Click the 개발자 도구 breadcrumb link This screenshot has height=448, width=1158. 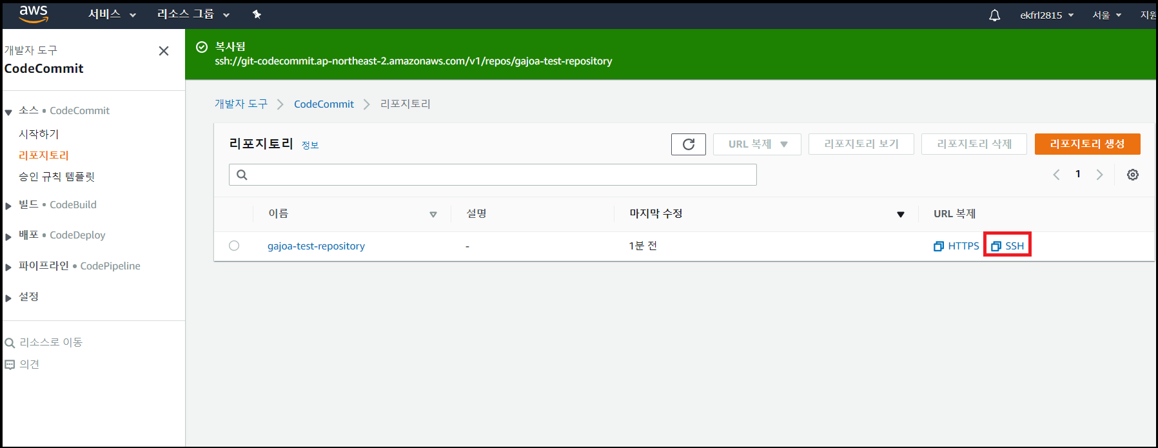click(x=241, y=104)
